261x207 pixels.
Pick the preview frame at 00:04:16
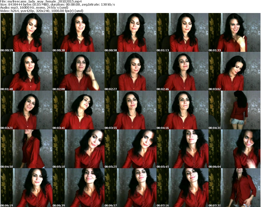(x=182, y=110)
